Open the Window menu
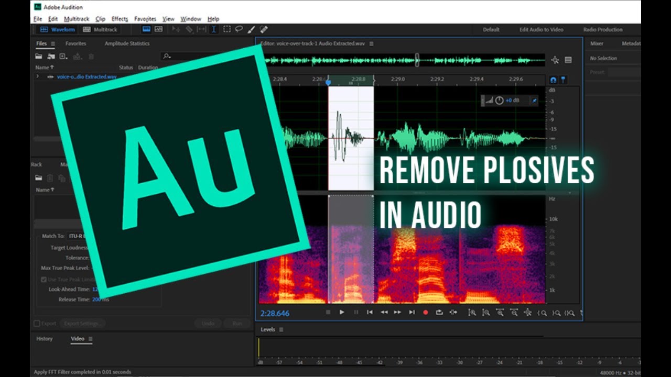The width and height of the screenshot is (671, 377). [191, 19]
